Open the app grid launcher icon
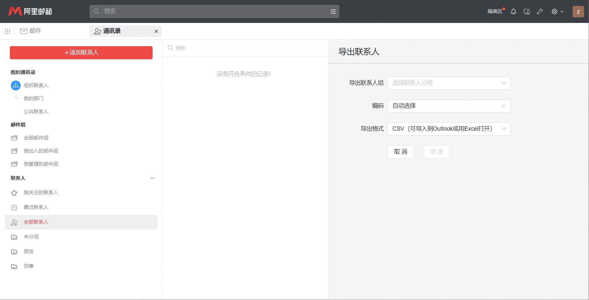This screenshot has width=589, height=300. click(x=7, y=31)
